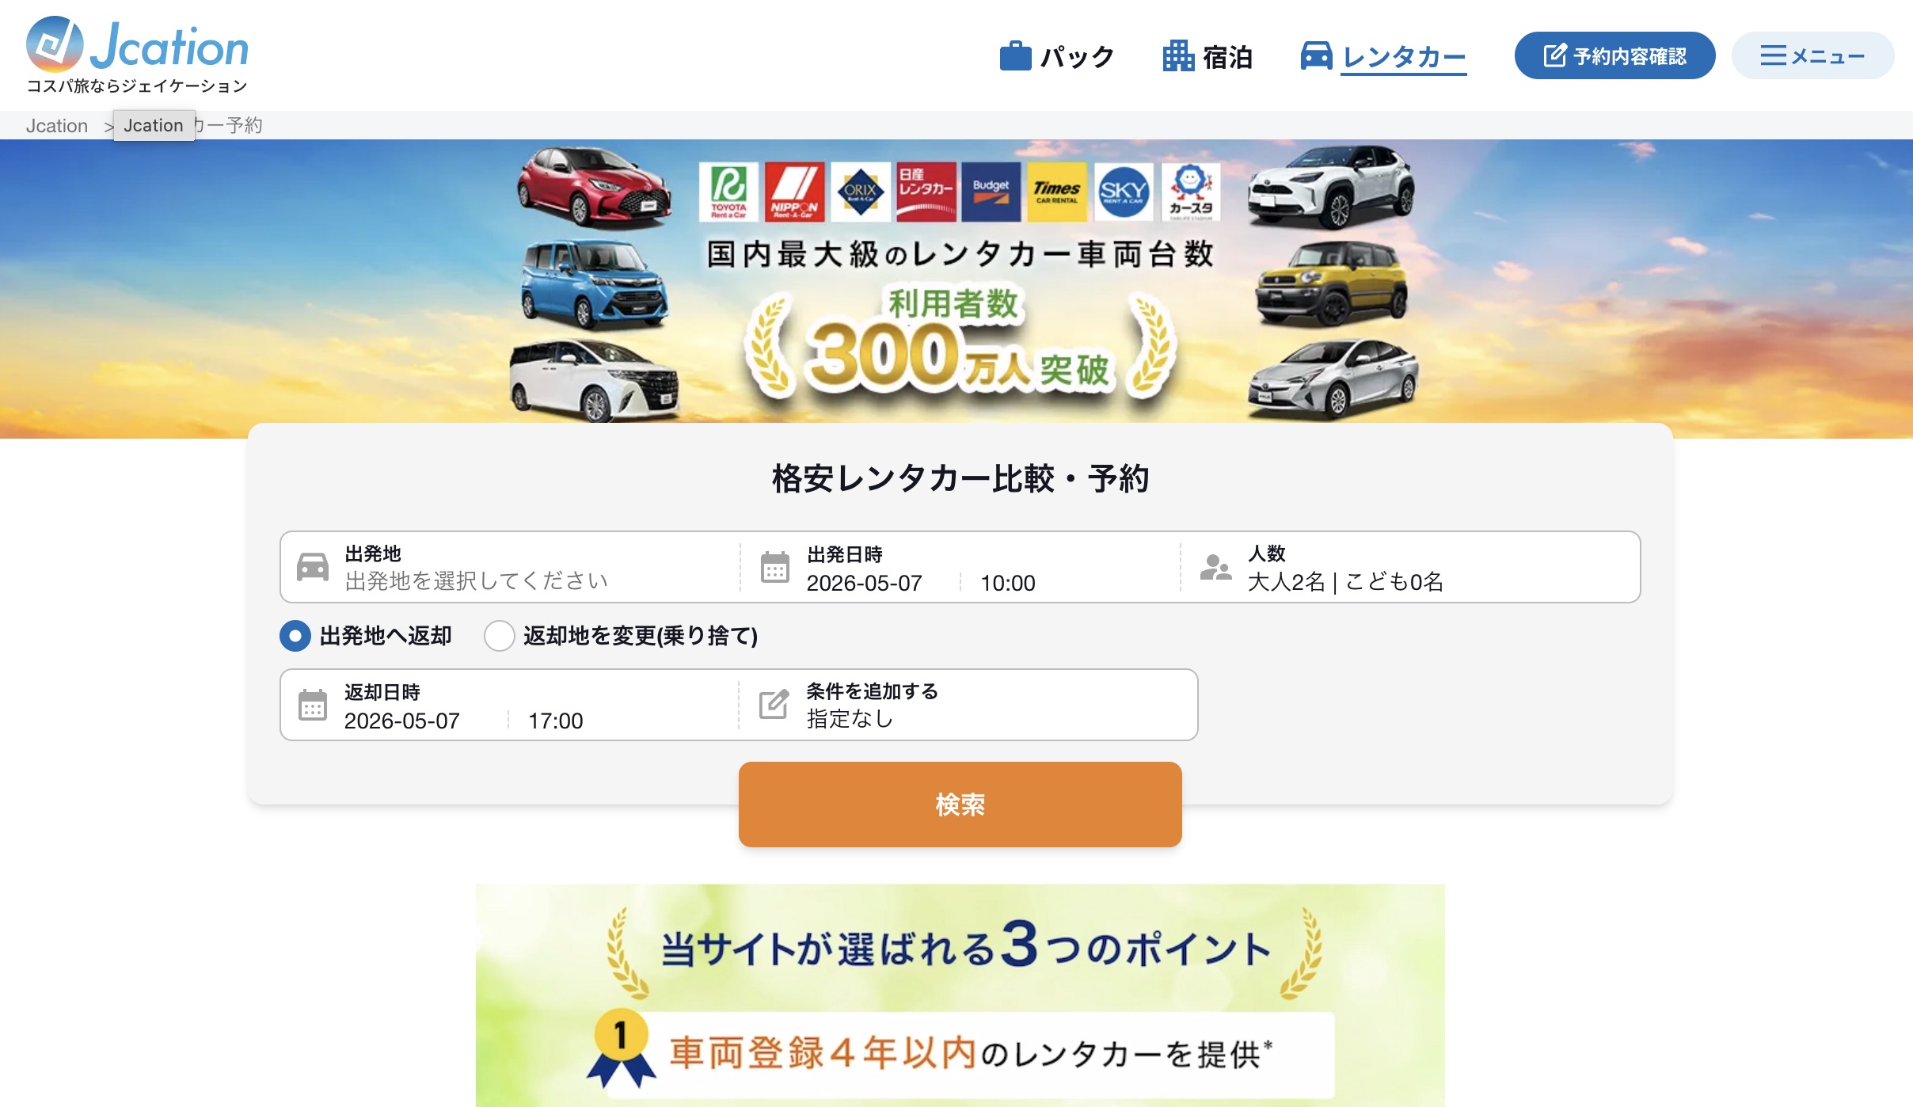The image size is (1913, 1107).
Task: Click the car icon beside 出発地
Action: click(x=312, y=567)
